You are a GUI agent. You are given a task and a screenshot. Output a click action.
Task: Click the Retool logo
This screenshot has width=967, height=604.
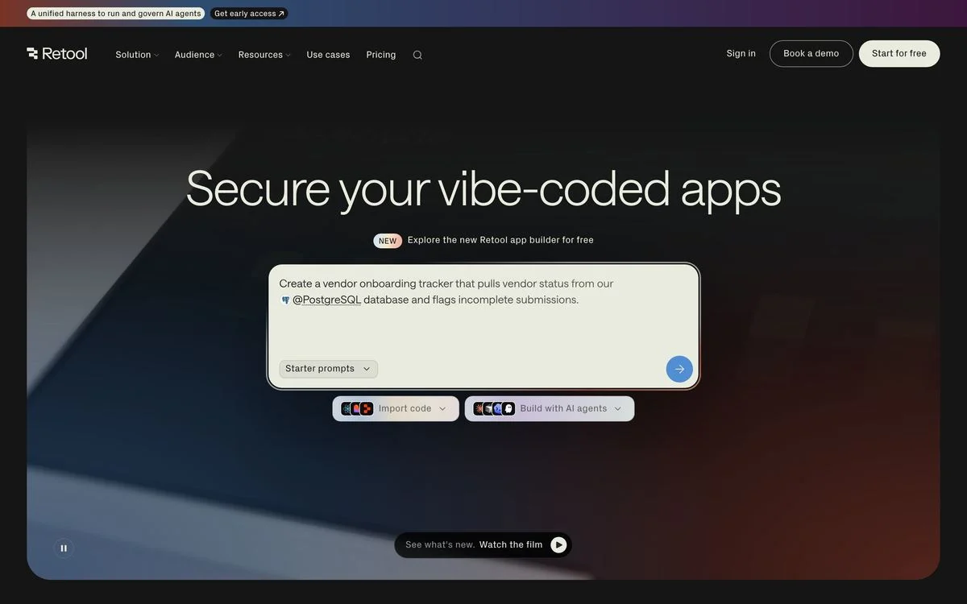click(56, 54)
